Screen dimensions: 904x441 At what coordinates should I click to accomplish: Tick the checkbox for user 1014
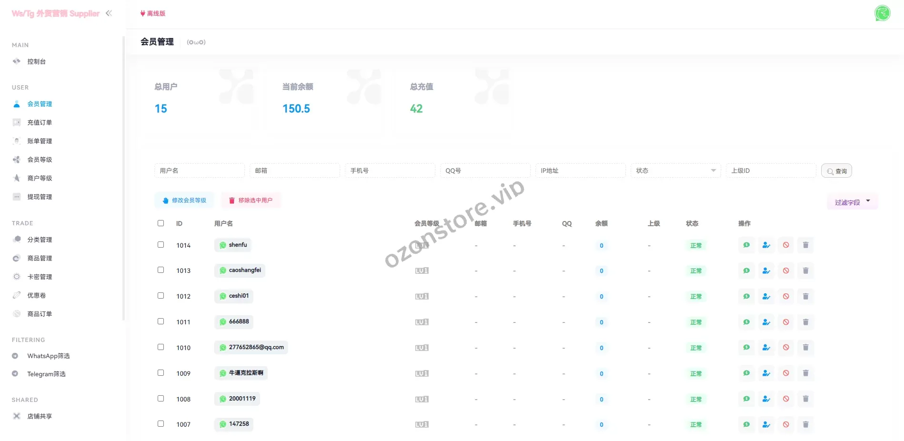161,245
